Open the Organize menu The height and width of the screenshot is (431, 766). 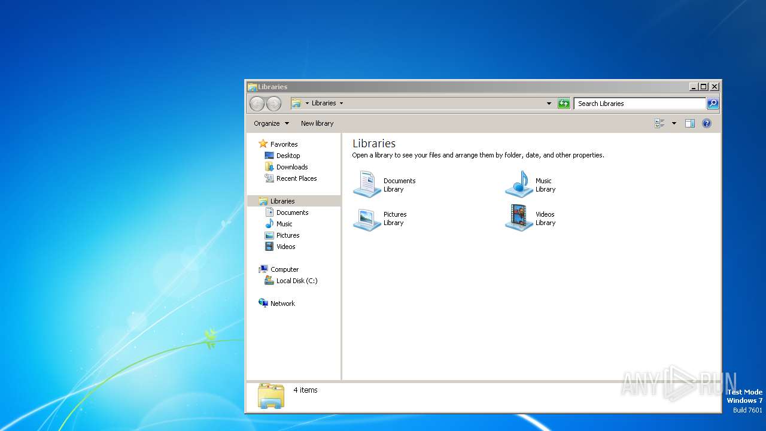click(271, 123)
